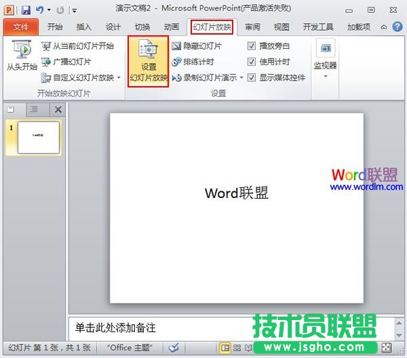Click 设置幻灯片放映 set up button
407x358 pixels.
149,61
